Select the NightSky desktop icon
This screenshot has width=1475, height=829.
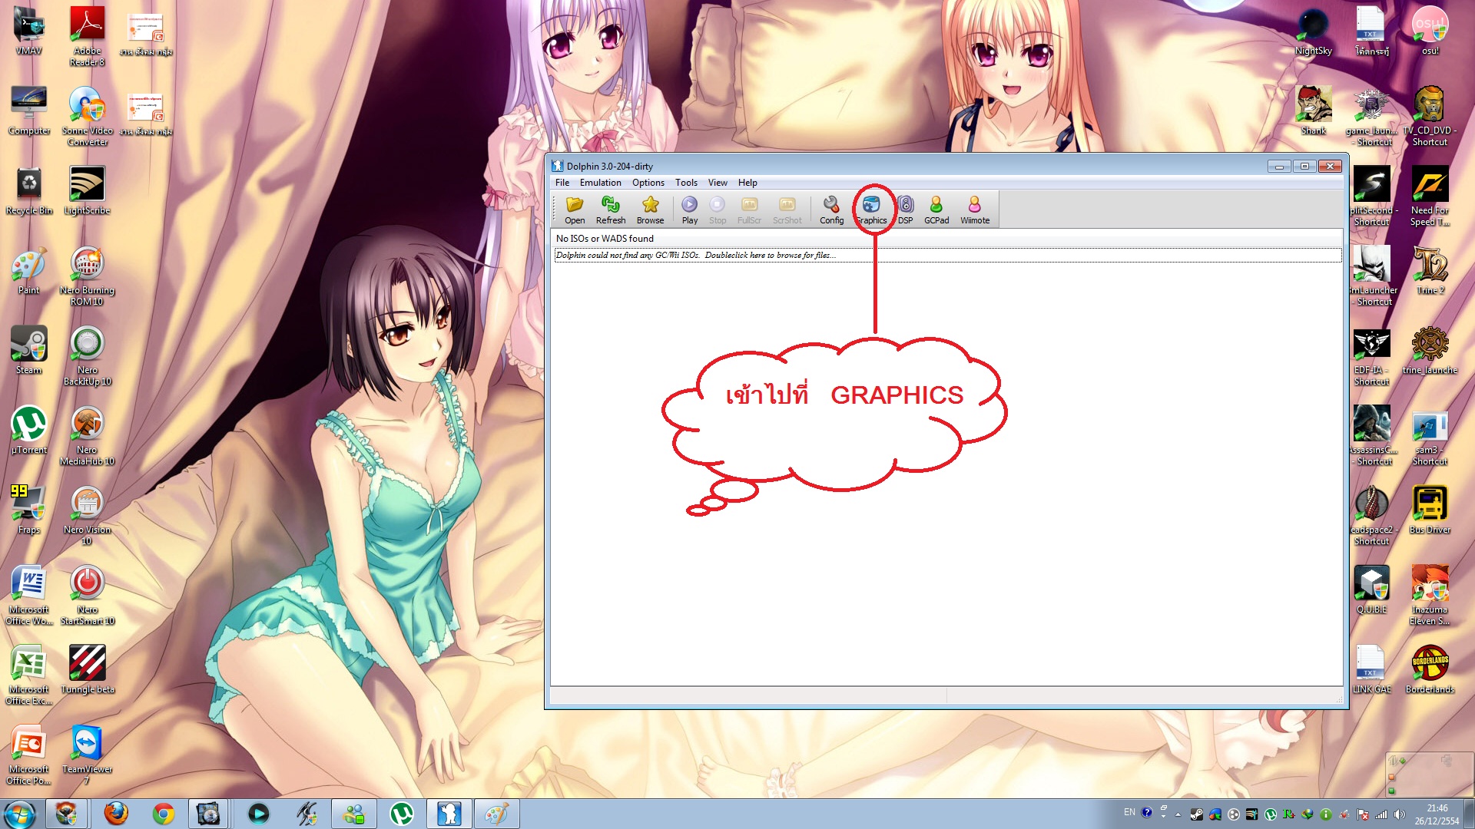point(1314,31)
